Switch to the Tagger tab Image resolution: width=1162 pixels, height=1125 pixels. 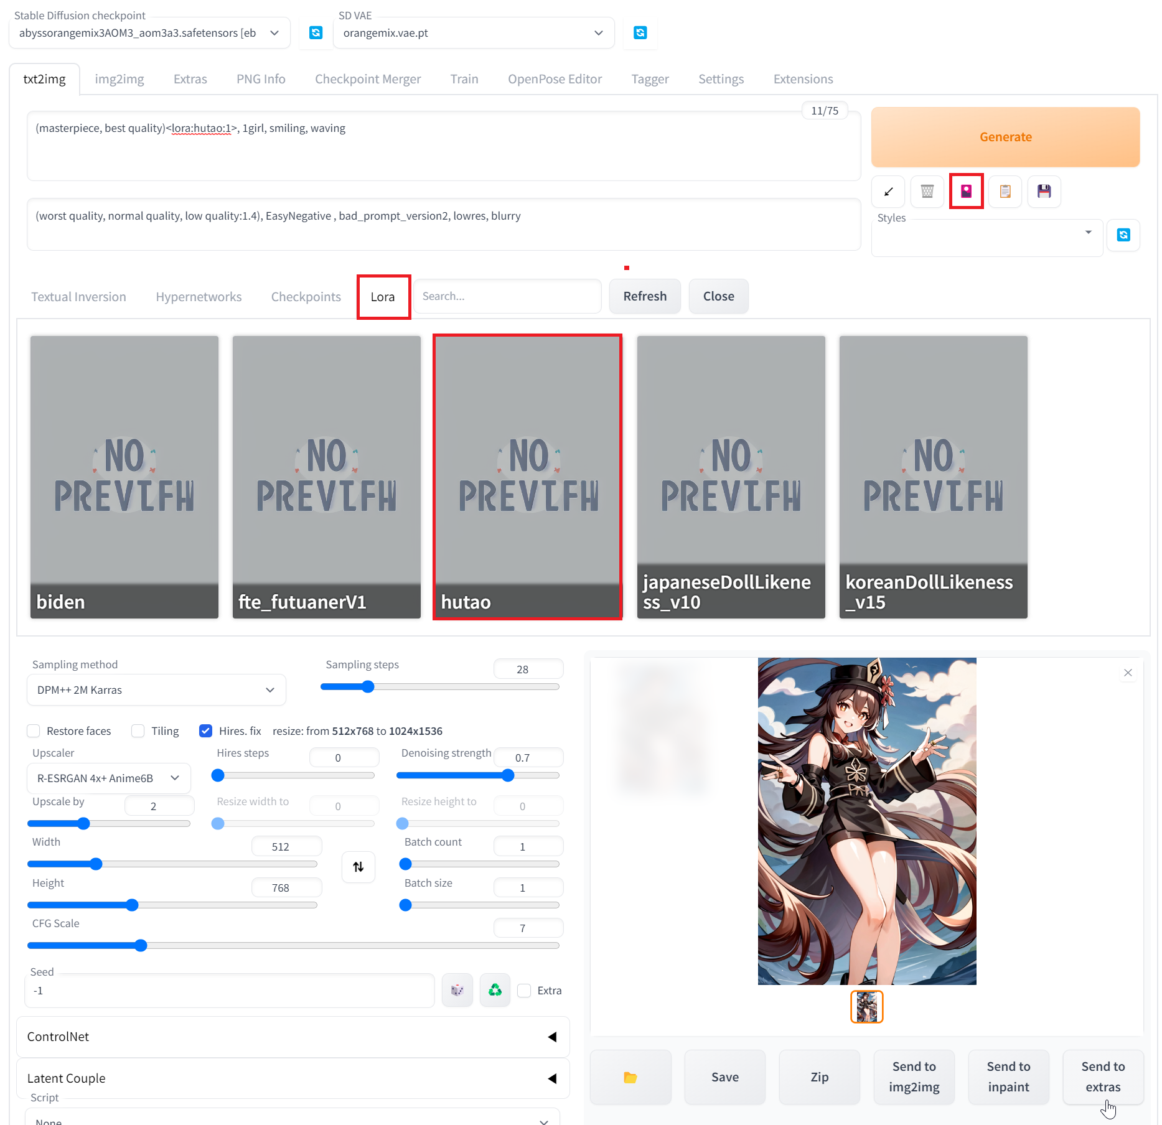tap(650, 79)
